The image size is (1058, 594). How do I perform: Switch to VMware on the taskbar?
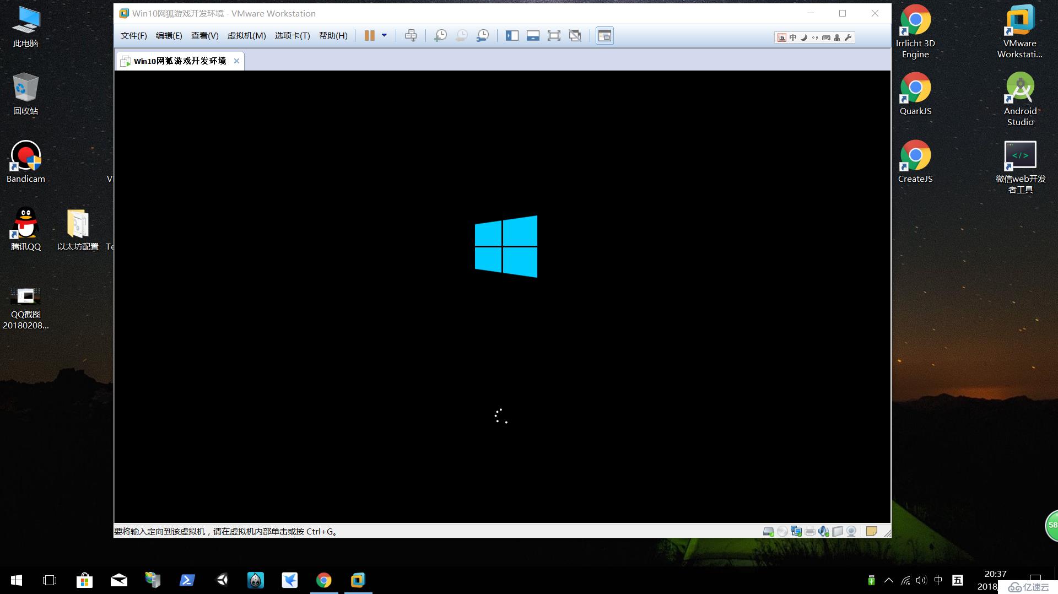[x=358, y=580]
